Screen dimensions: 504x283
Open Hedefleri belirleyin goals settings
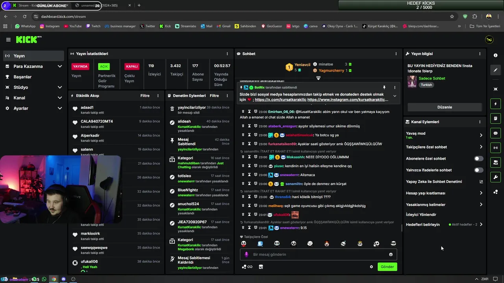[x=444, y=224]
